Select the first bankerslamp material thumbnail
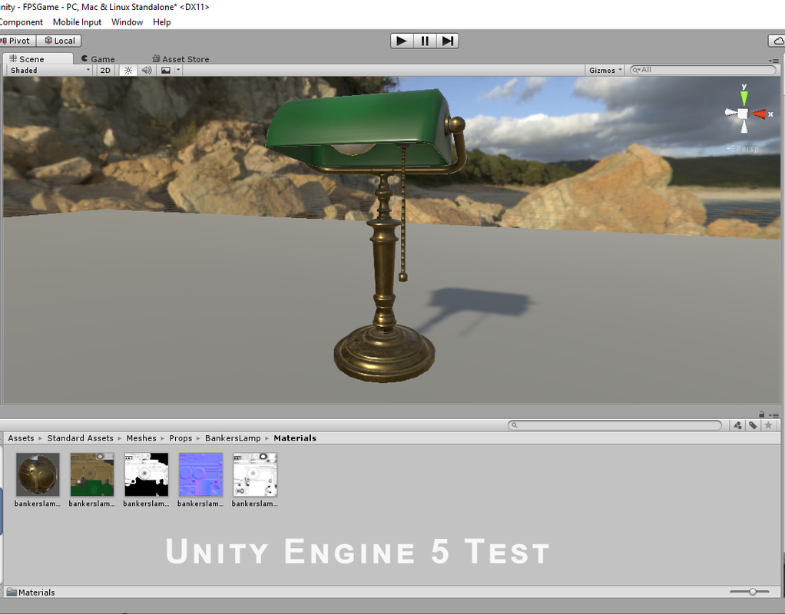 tap(36, 474)
